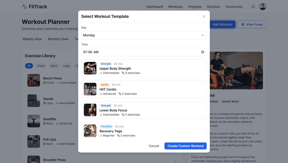The width and height of the screenshot is (288, 163).
Task: Click the View Goals target icon
Action: (243, 25)
